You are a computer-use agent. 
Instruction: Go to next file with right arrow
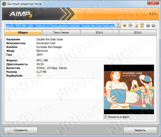[x=154, y=26]
